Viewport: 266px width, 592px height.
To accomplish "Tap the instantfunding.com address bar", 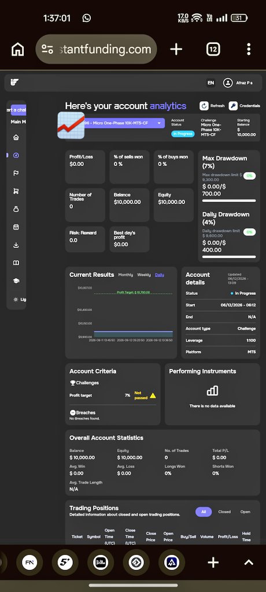I will point(96,49).
